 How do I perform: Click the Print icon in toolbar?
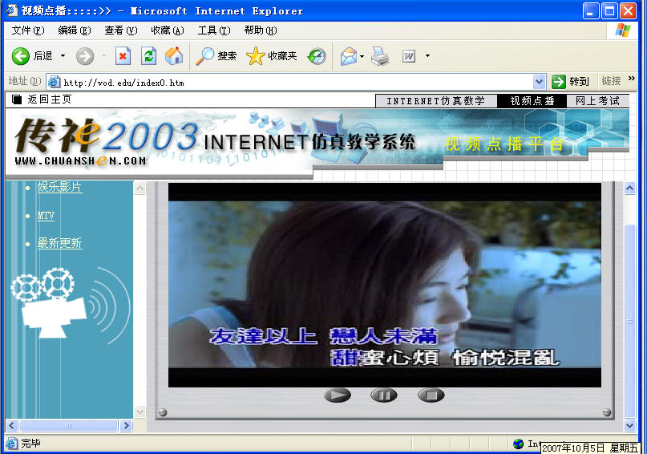[x=380, y=56]
